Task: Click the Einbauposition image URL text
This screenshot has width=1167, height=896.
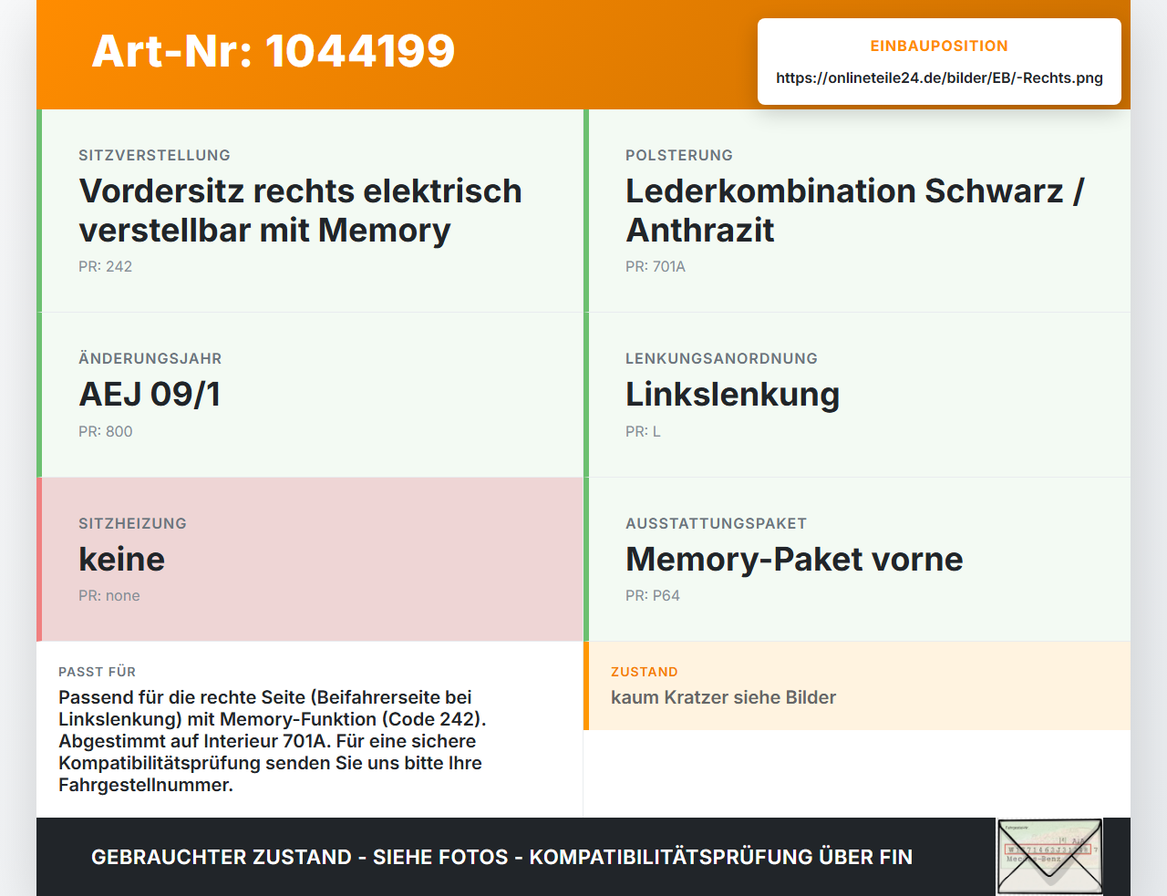Action: [939, 78]
